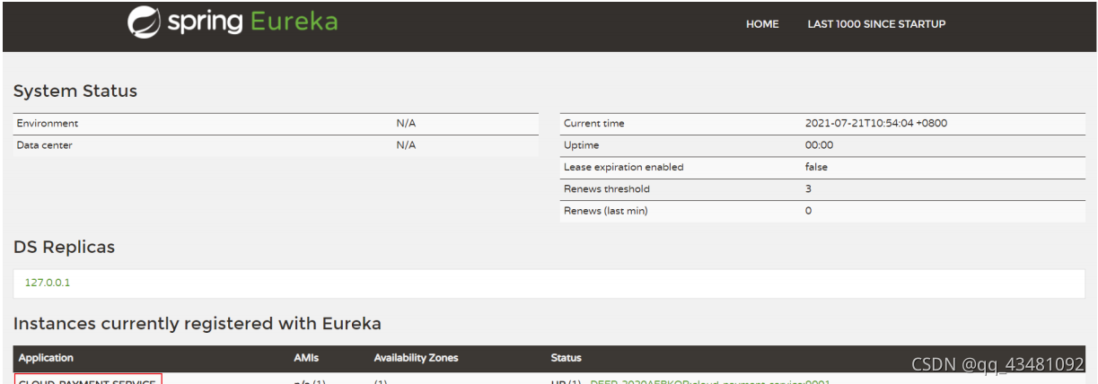Select the Environment row label
1098x384 pixels.
[47, 123]
